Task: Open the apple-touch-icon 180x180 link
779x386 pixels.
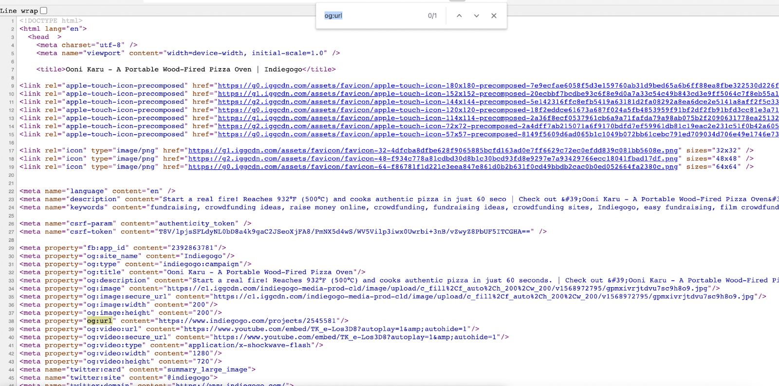Action: pyautogui.click(x=498, y=86)
